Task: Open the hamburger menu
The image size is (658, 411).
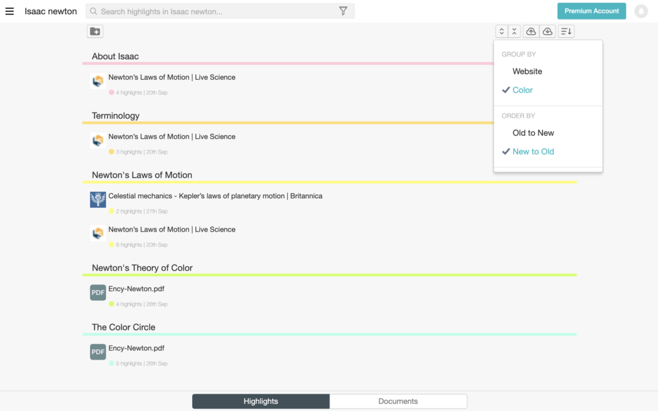Action: click(x=10, y=11)
